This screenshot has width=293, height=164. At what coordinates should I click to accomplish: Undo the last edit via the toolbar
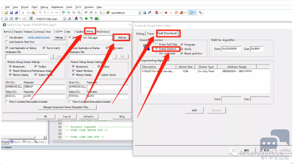pyautogui.click(x=40, y=13)
